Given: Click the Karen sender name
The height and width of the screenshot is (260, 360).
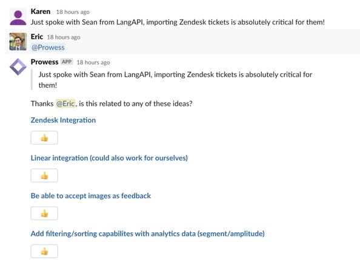Looking at the screenshot, I should click(x=41, y=11).
